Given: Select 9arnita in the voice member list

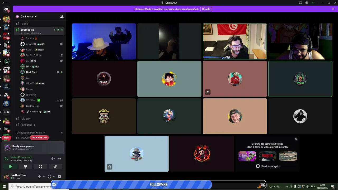Looking at the screenshot, I should click(x=42, y=38).
